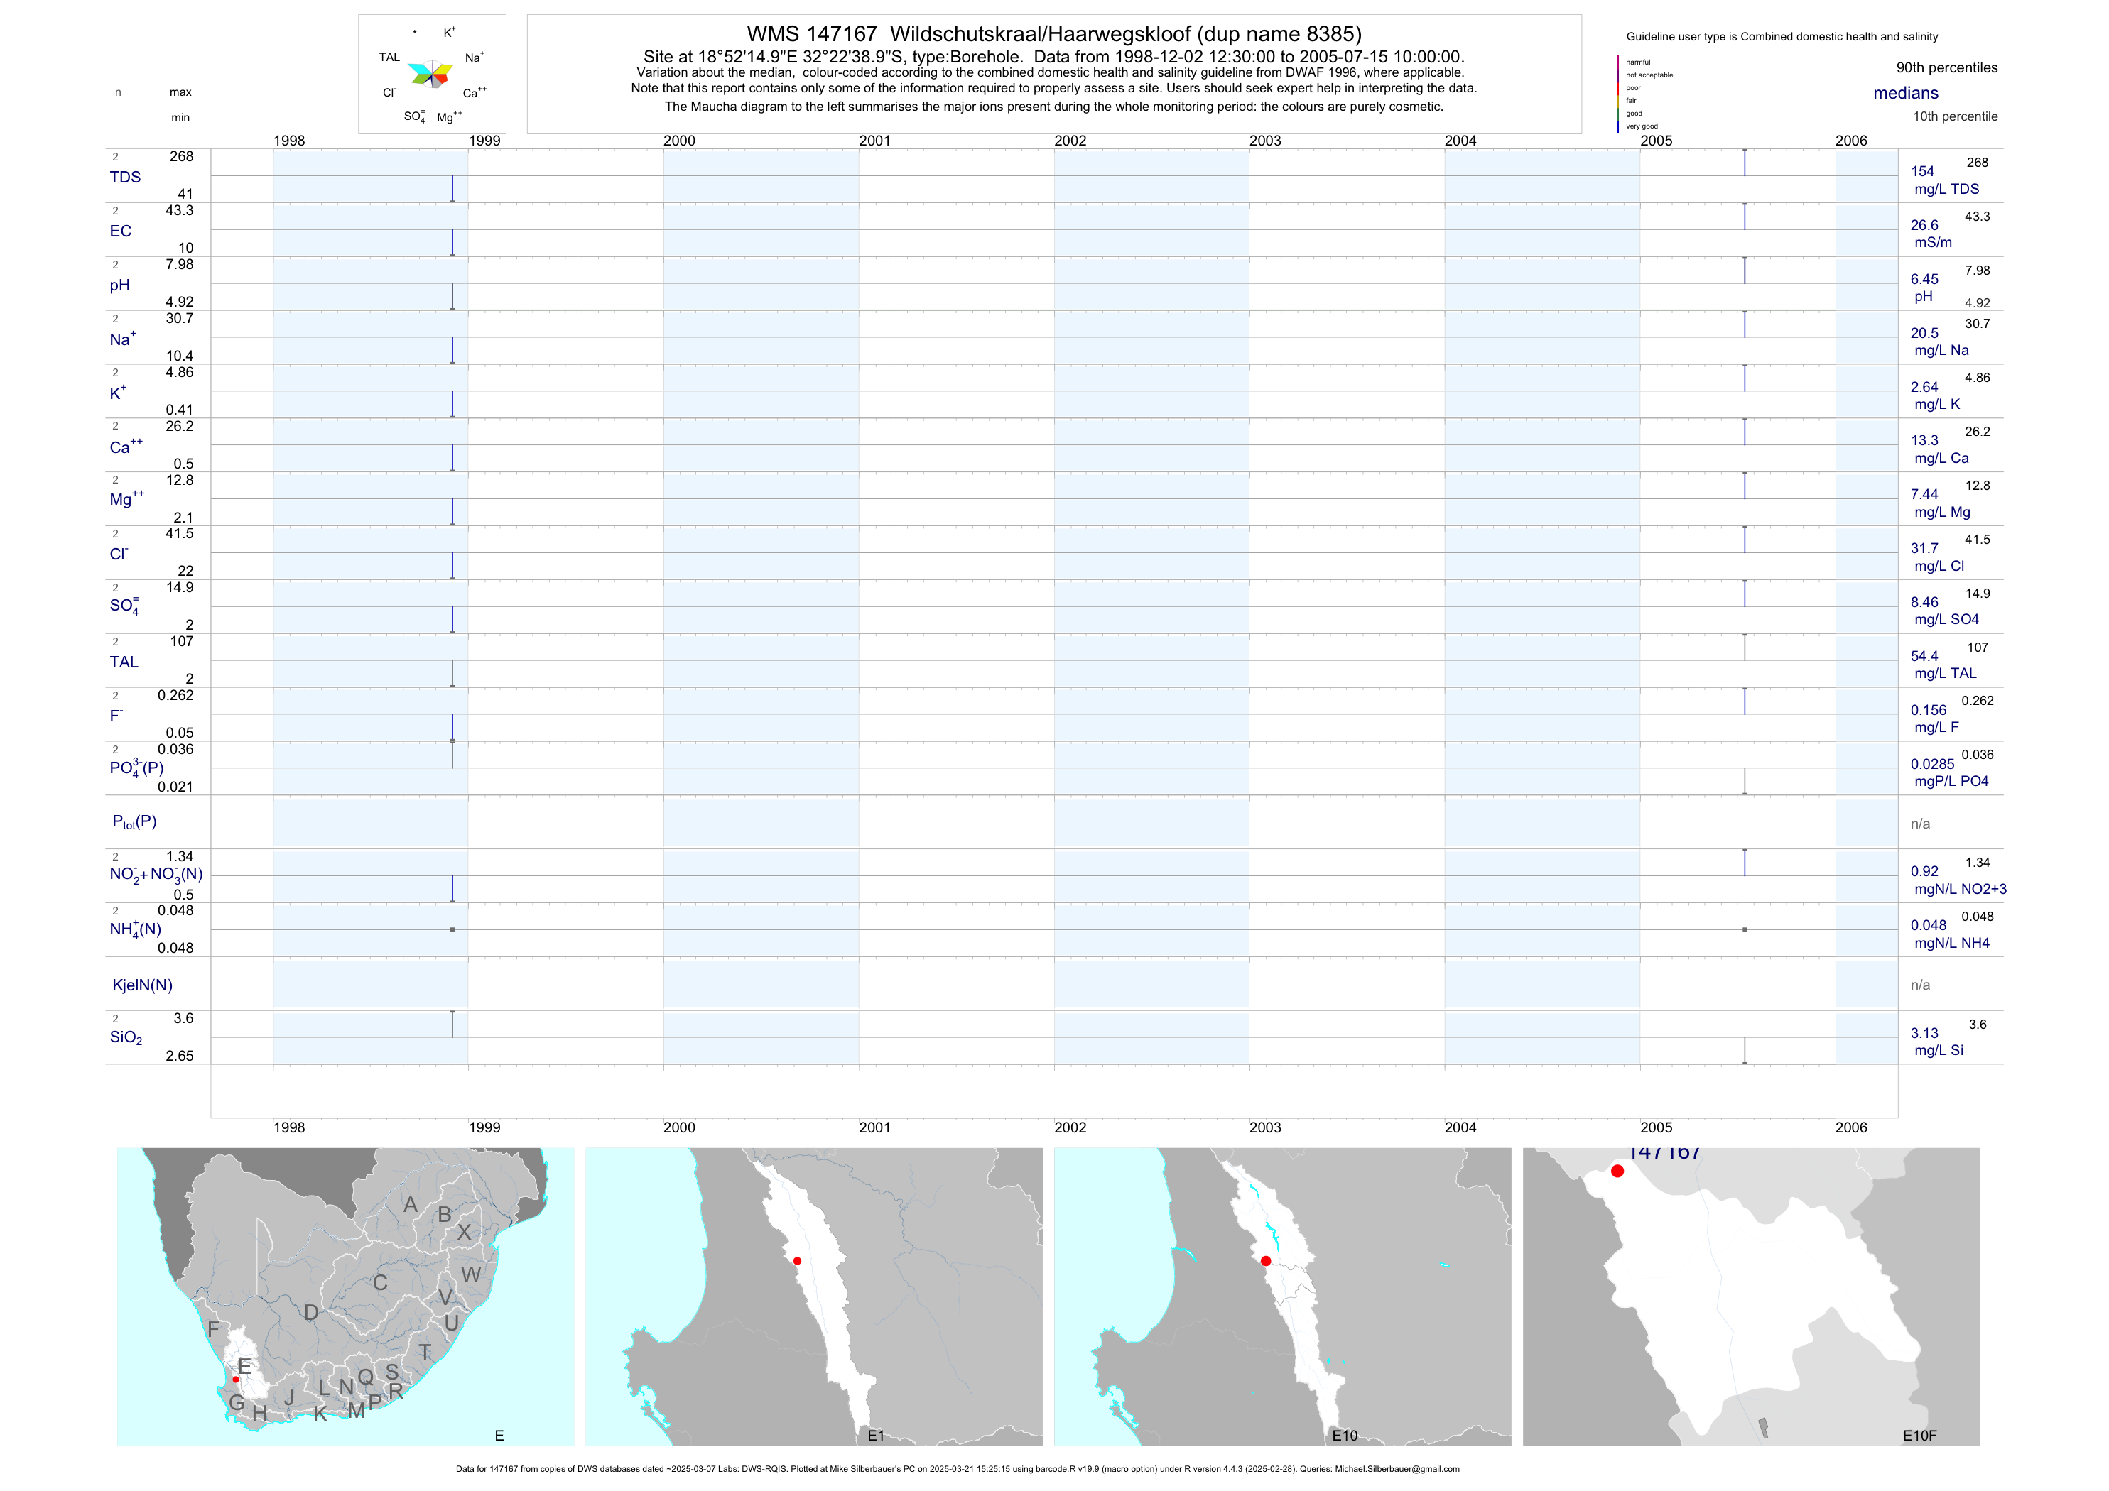Screen dimensions: 2109x1491
Task: Click the 2005 TDS data bar
Action: coord(1745,163)
